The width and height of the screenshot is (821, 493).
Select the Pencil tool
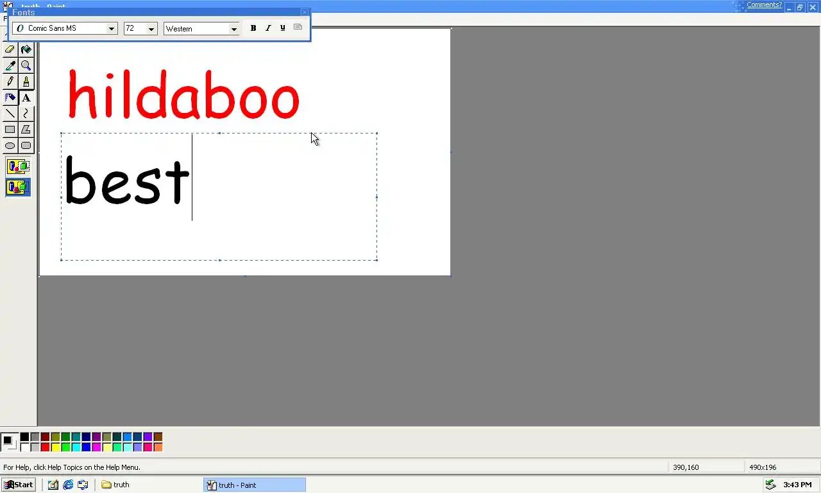click(x=10, y=82)
